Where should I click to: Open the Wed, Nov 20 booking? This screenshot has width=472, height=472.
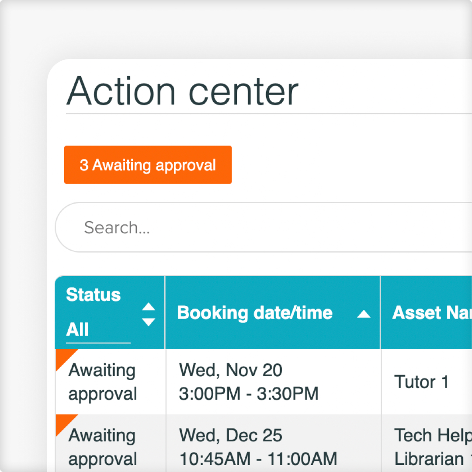[x=230, y=371]
